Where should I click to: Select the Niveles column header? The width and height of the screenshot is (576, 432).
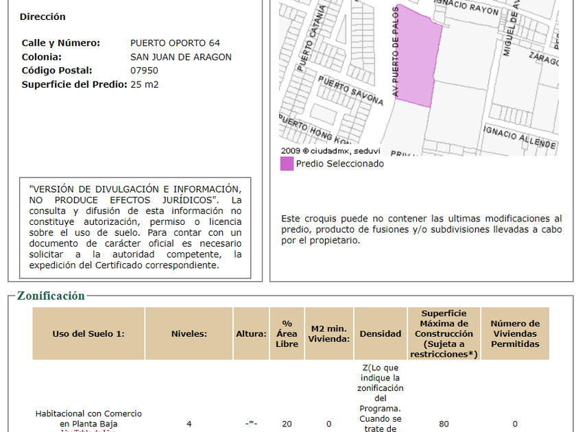point(189,334)
